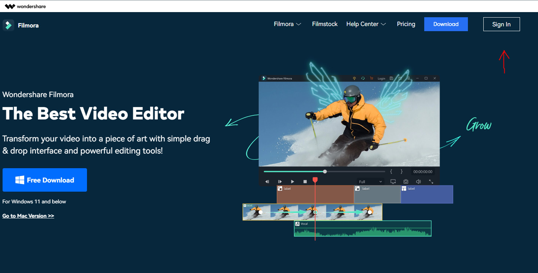538x273 pixels.
Task: Click the stop button in the player
Action: click(305, 182)
